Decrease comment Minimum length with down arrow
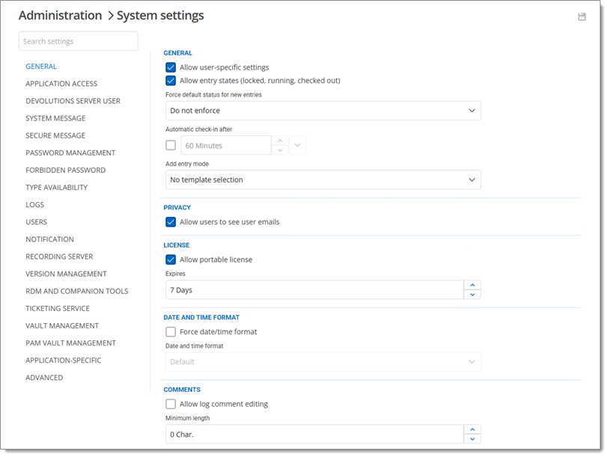 [x=472, y=439]
